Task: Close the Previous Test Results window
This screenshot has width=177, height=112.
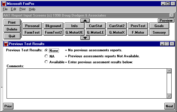Action: pos(172,44)
